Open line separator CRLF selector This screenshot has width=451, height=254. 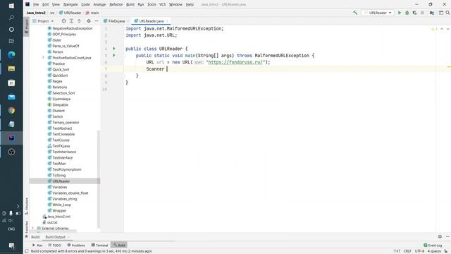coord(407,251)
